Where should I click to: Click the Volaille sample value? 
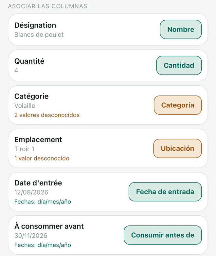point(25,106)
